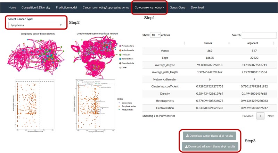Click the Proteobacteria legend color dot
This screenshot has height=153, width=278.
[x=120, y=46]
